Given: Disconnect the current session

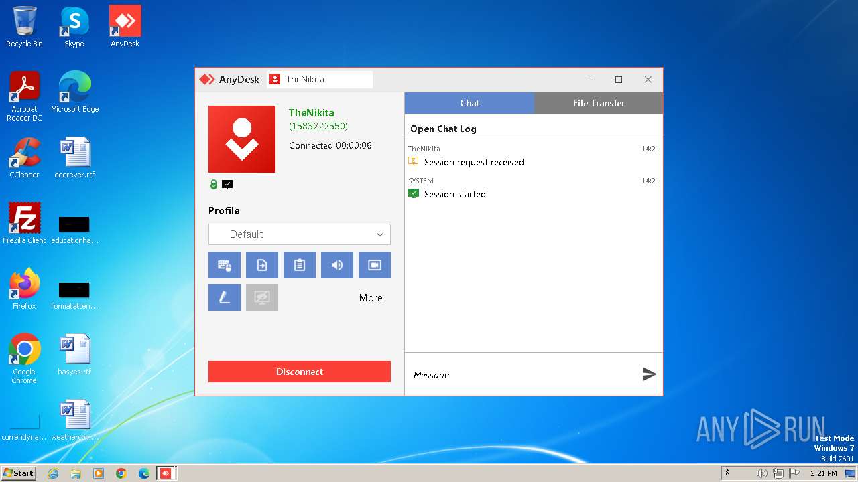Looking at the screenshot, I should click(300, 372).
